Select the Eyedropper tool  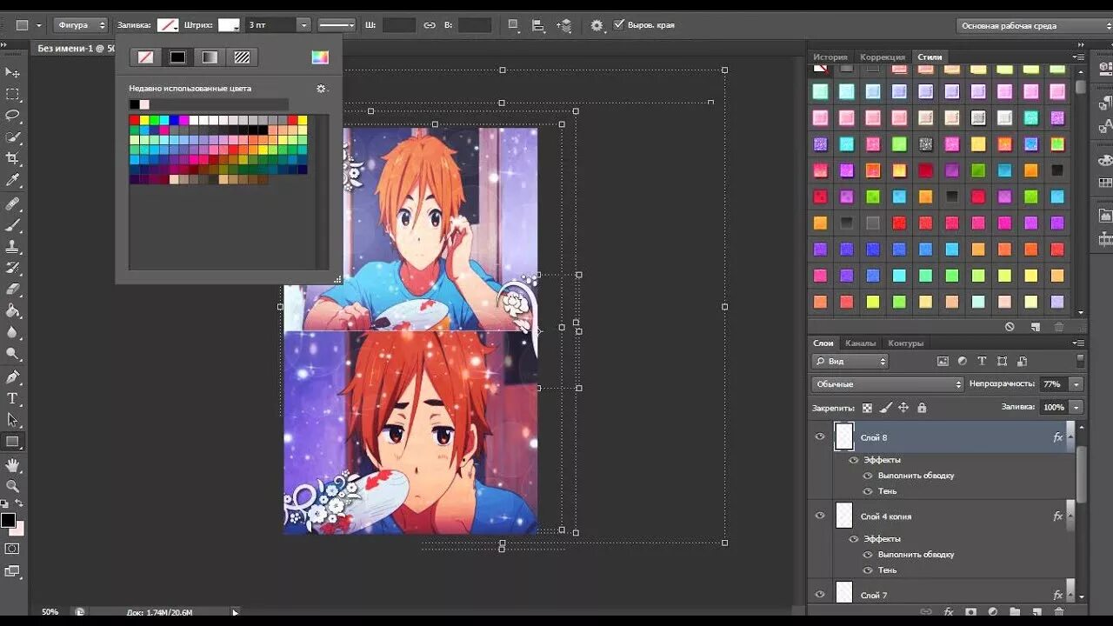tap(12, 181)
